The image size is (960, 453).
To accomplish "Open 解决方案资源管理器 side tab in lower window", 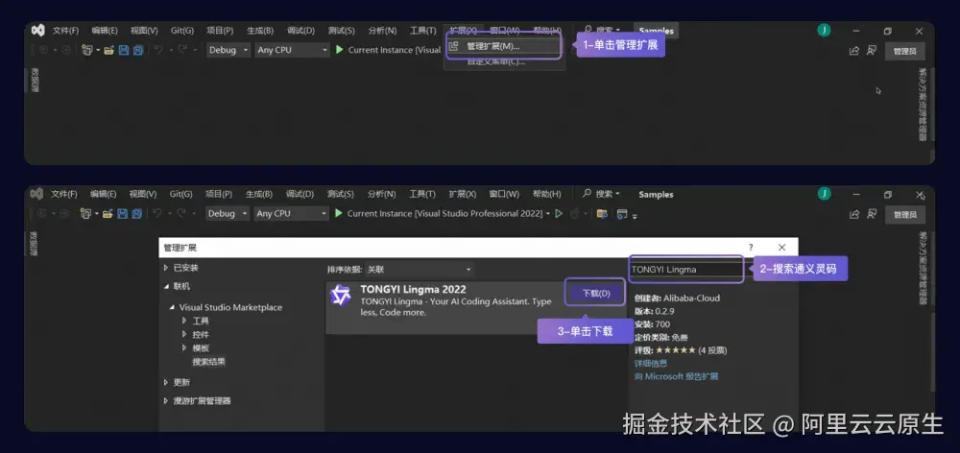I will (924, 268).
